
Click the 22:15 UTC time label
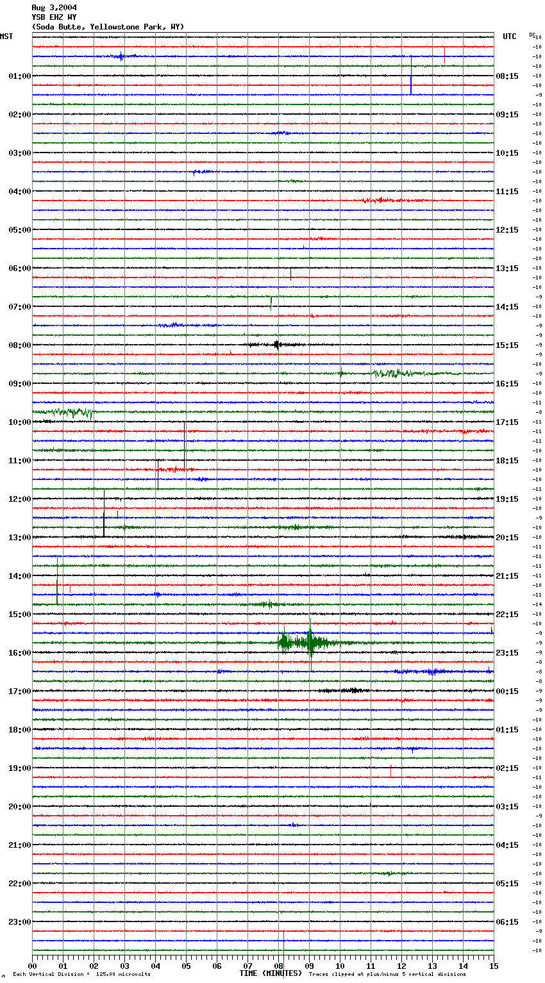507,615
